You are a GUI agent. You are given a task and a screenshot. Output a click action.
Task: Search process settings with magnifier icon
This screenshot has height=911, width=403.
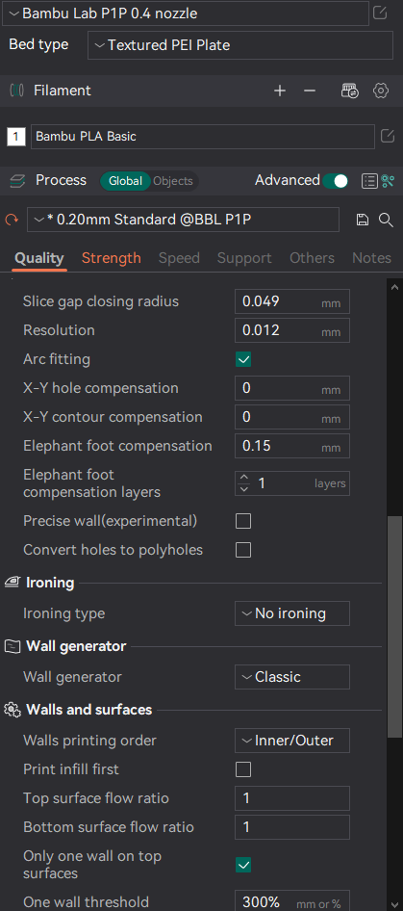point(386,220)
